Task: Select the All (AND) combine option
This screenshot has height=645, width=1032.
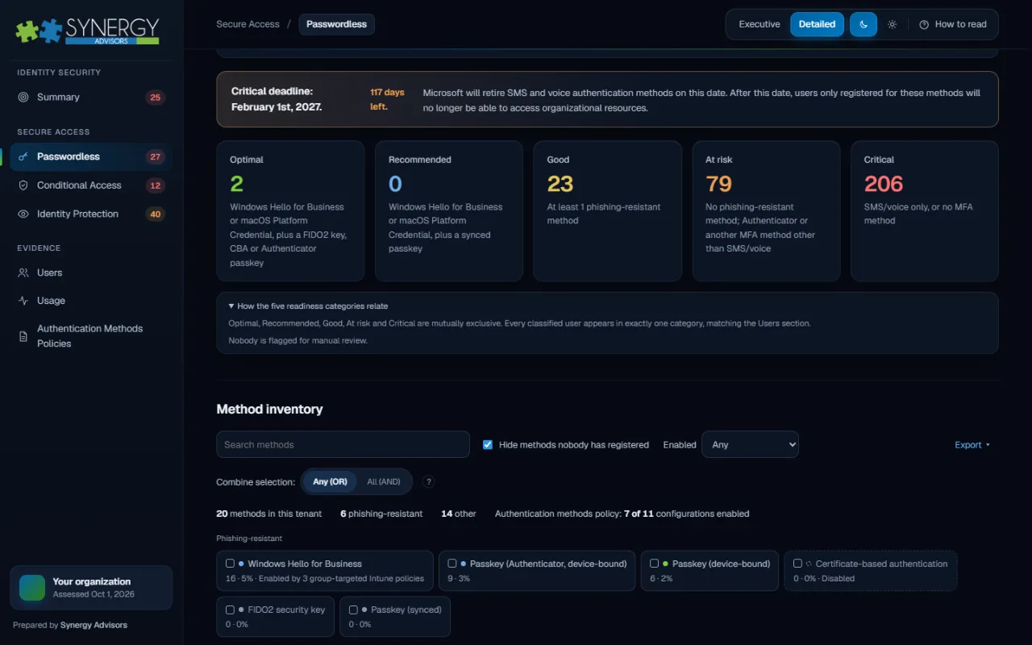Action: click(x=384, y=481)
